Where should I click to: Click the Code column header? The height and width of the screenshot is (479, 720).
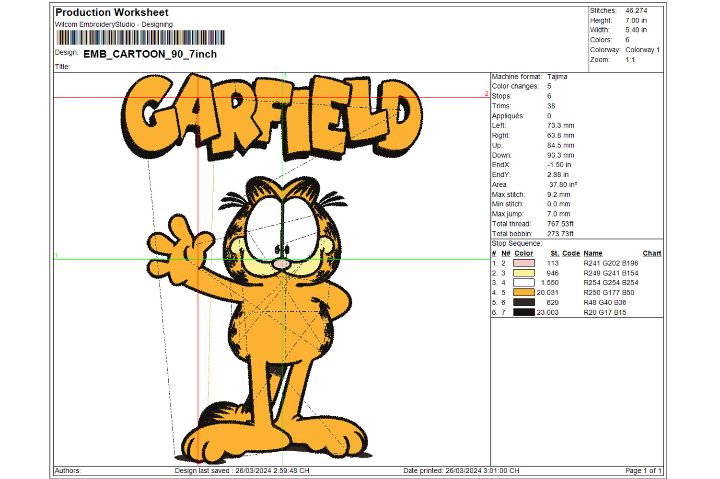point(571,253)
